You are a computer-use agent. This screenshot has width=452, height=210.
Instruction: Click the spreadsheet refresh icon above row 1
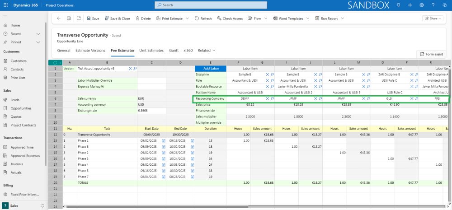coord(55,62)
